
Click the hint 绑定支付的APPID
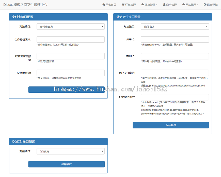pyautogui.click(x=167, y=45)
